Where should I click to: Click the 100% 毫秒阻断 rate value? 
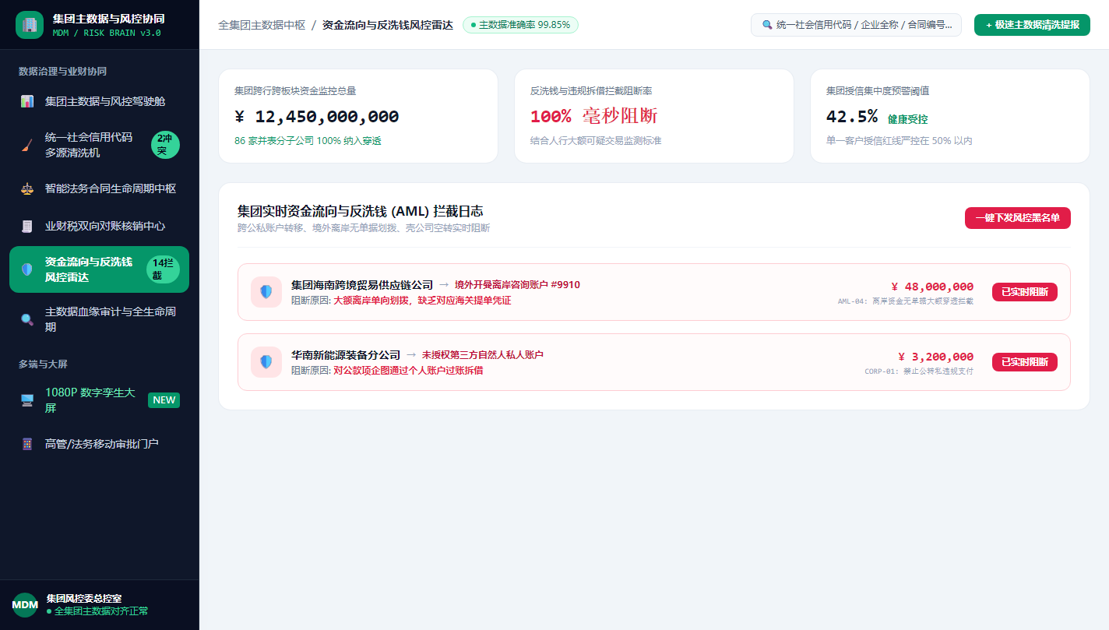593,117
